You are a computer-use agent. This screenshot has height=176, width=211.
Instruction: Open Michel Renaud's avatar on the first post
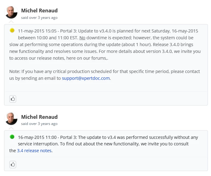pyautogui.click(x=11, y=12)
